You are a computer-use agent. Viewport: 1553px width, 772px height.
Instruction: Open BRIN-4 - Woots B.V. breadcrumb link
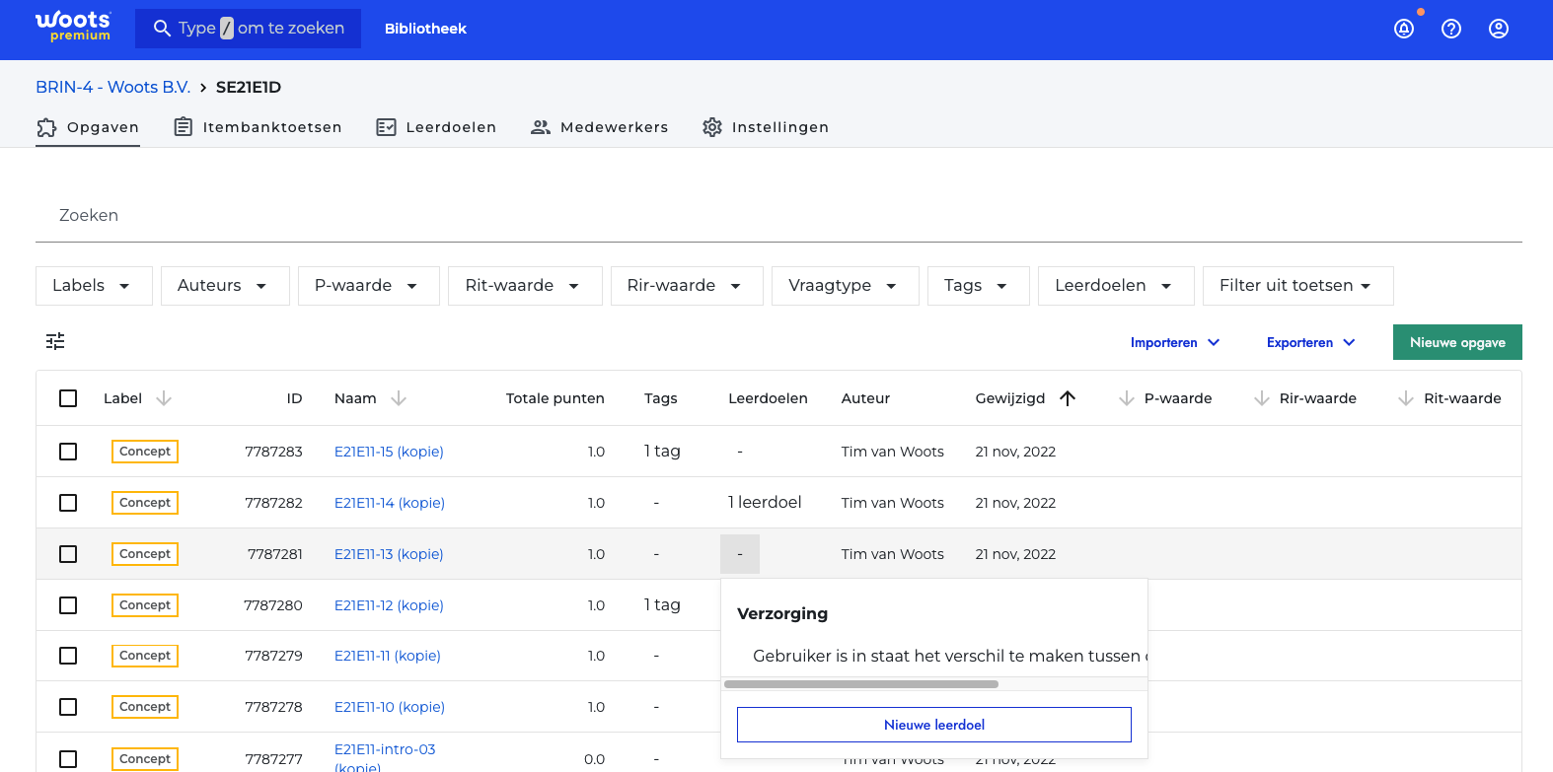coord(112,87)
